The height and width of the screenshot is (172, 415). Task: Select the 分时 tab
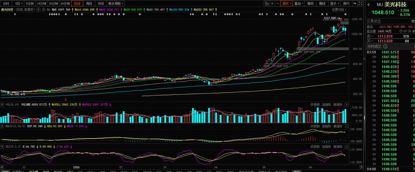point(6,4)
